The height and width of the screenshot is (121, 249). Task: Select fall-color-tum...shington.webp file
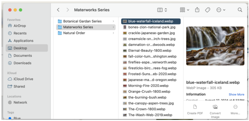coord(151,56)
